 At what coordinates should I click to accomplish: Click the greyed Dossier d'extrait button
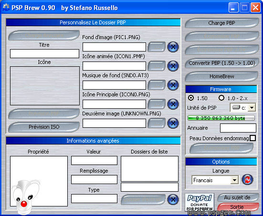[143, 199]
